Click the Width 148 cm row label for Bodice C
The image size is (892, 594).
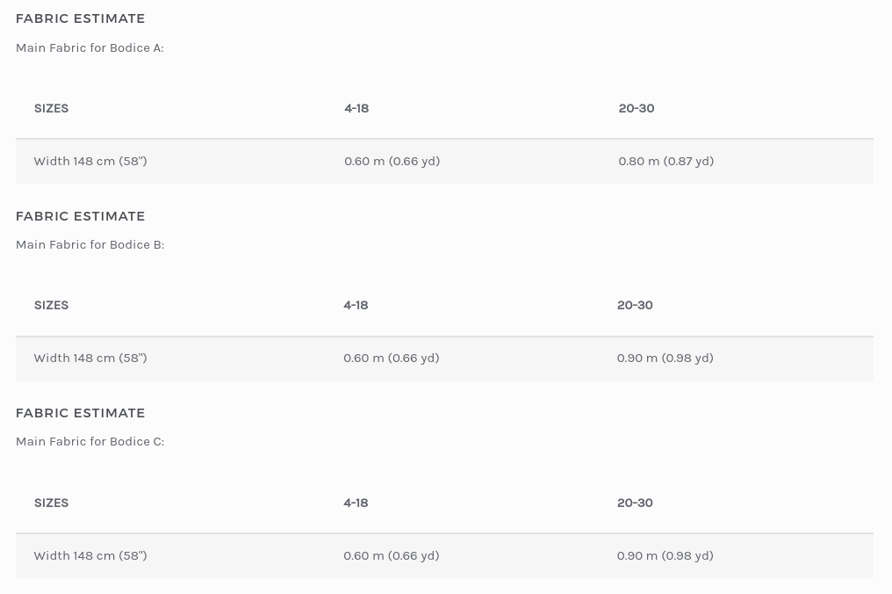(90, 555)
